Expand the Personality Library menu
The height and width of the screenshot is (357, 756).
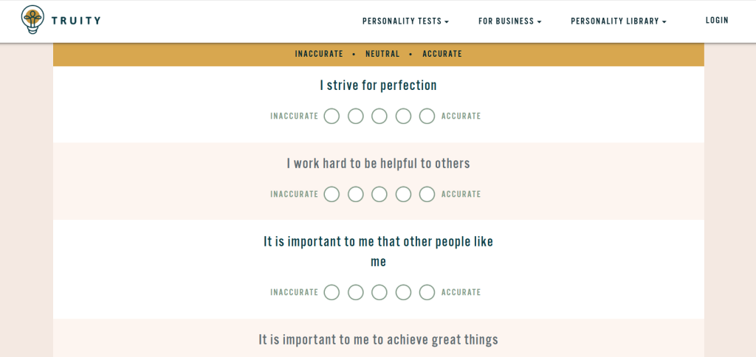[x=618, y=21]
